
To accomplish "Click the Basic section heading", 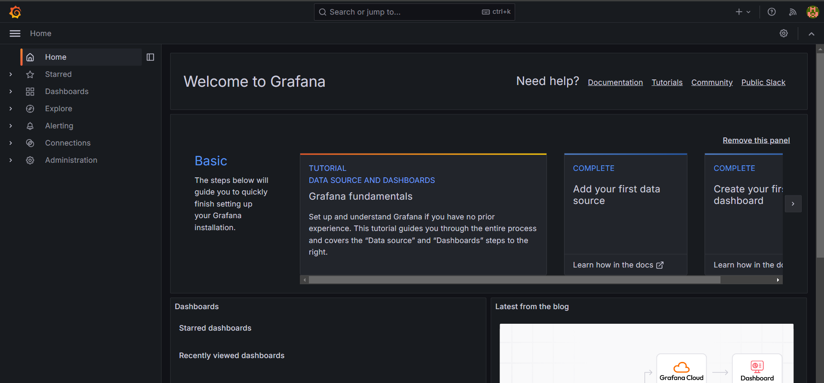I will click(211, 161).
